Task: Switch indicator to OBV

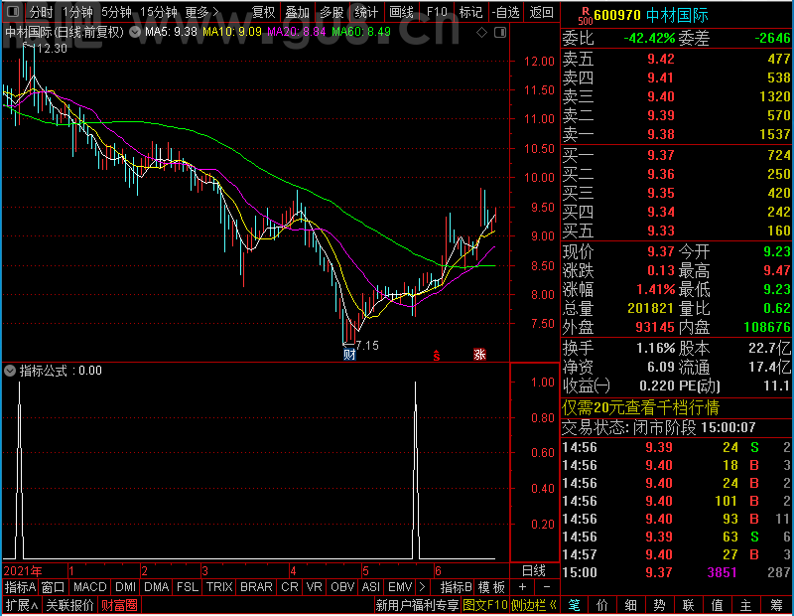Action: coord(342,587)
